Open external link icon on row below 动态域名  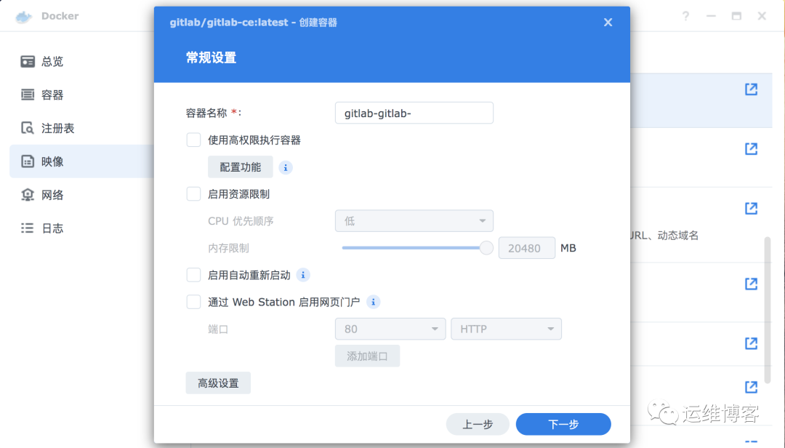tap(751, 284)
